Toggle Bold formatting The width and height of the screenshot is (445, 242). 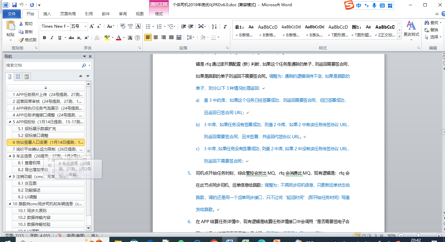[44, 38]
